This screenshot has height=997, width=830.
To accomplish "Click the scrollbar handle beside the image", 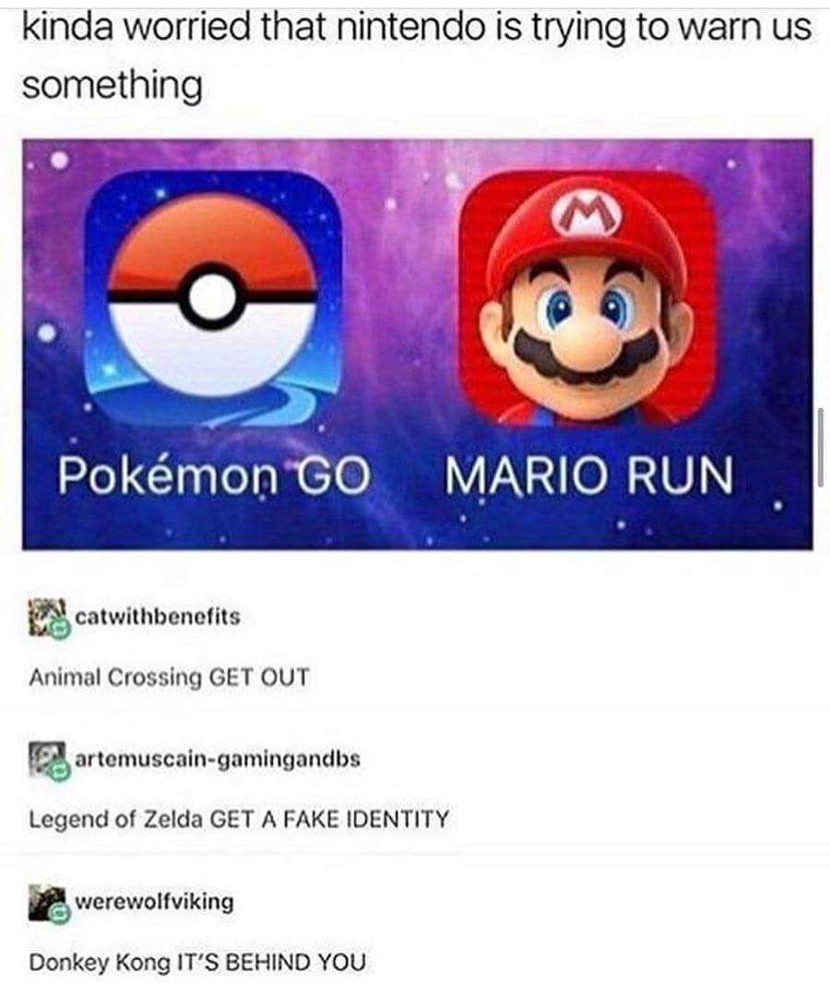I will pyautogui.click(x=821, y=449).
